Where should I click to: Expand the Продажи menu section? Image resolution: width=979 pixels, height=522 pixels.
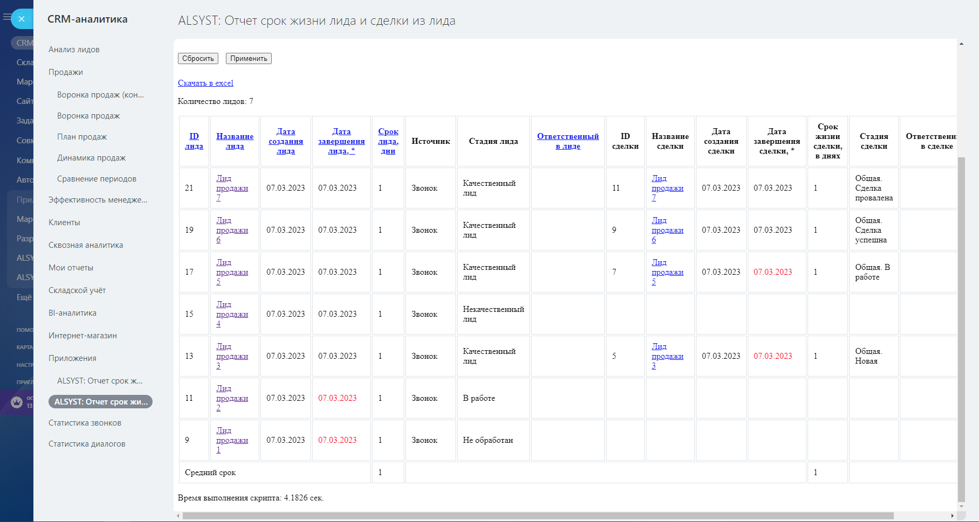[x=66, y=72]
